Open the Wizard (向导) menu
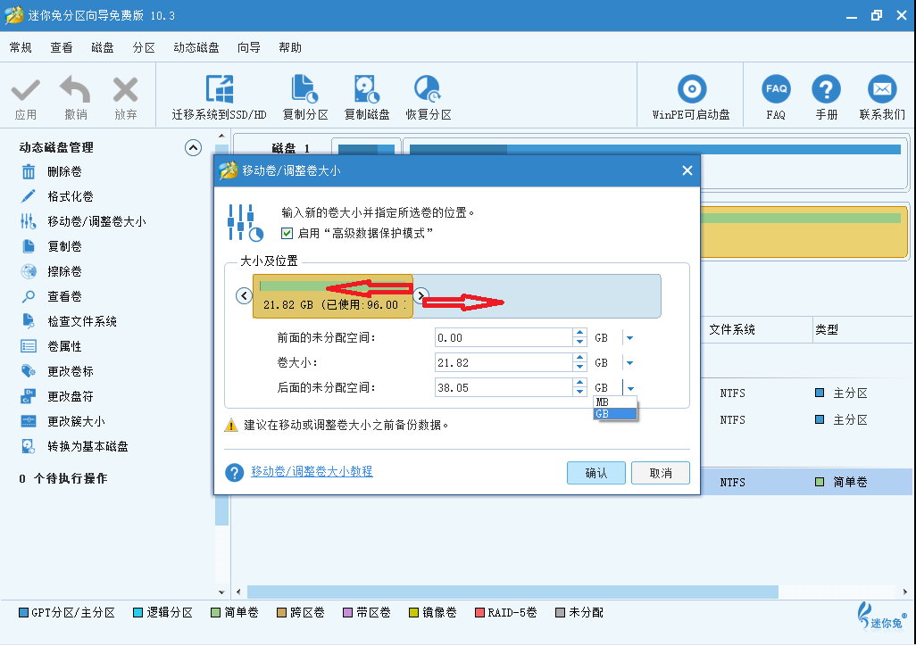The image size is (916, 646). [249, 47]
